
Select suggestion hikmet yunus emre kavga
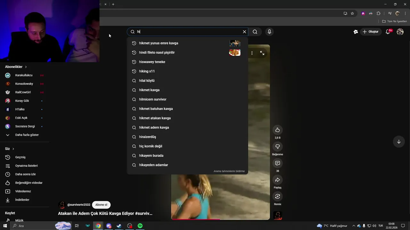tap(187, 43)
